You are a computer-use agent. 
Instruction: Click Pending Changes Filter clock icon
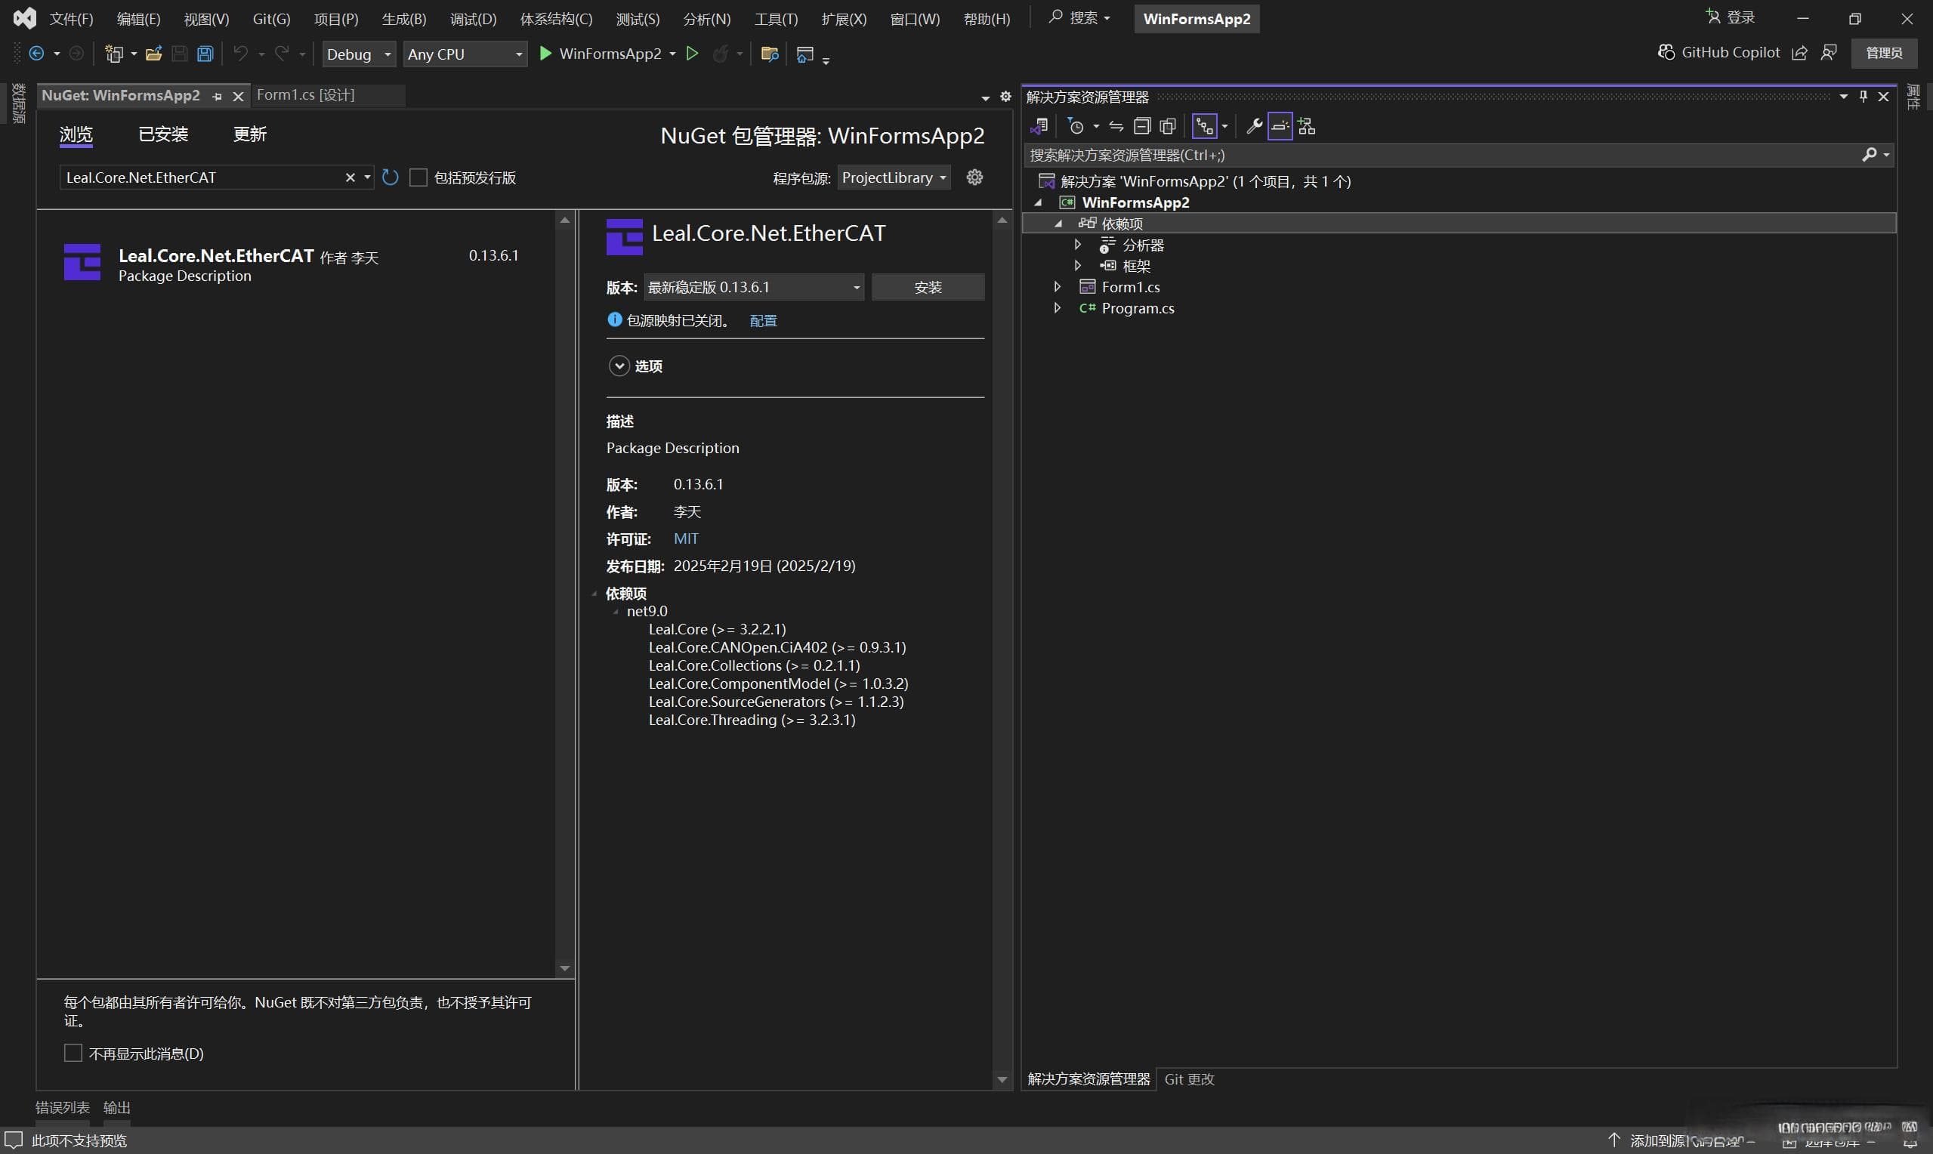click(1076, 126)
